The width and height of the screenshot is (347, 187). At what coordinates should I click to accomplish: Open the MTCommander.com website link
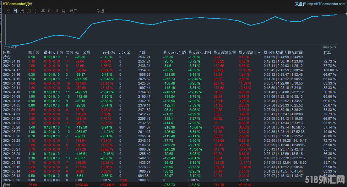coord(326,4)
